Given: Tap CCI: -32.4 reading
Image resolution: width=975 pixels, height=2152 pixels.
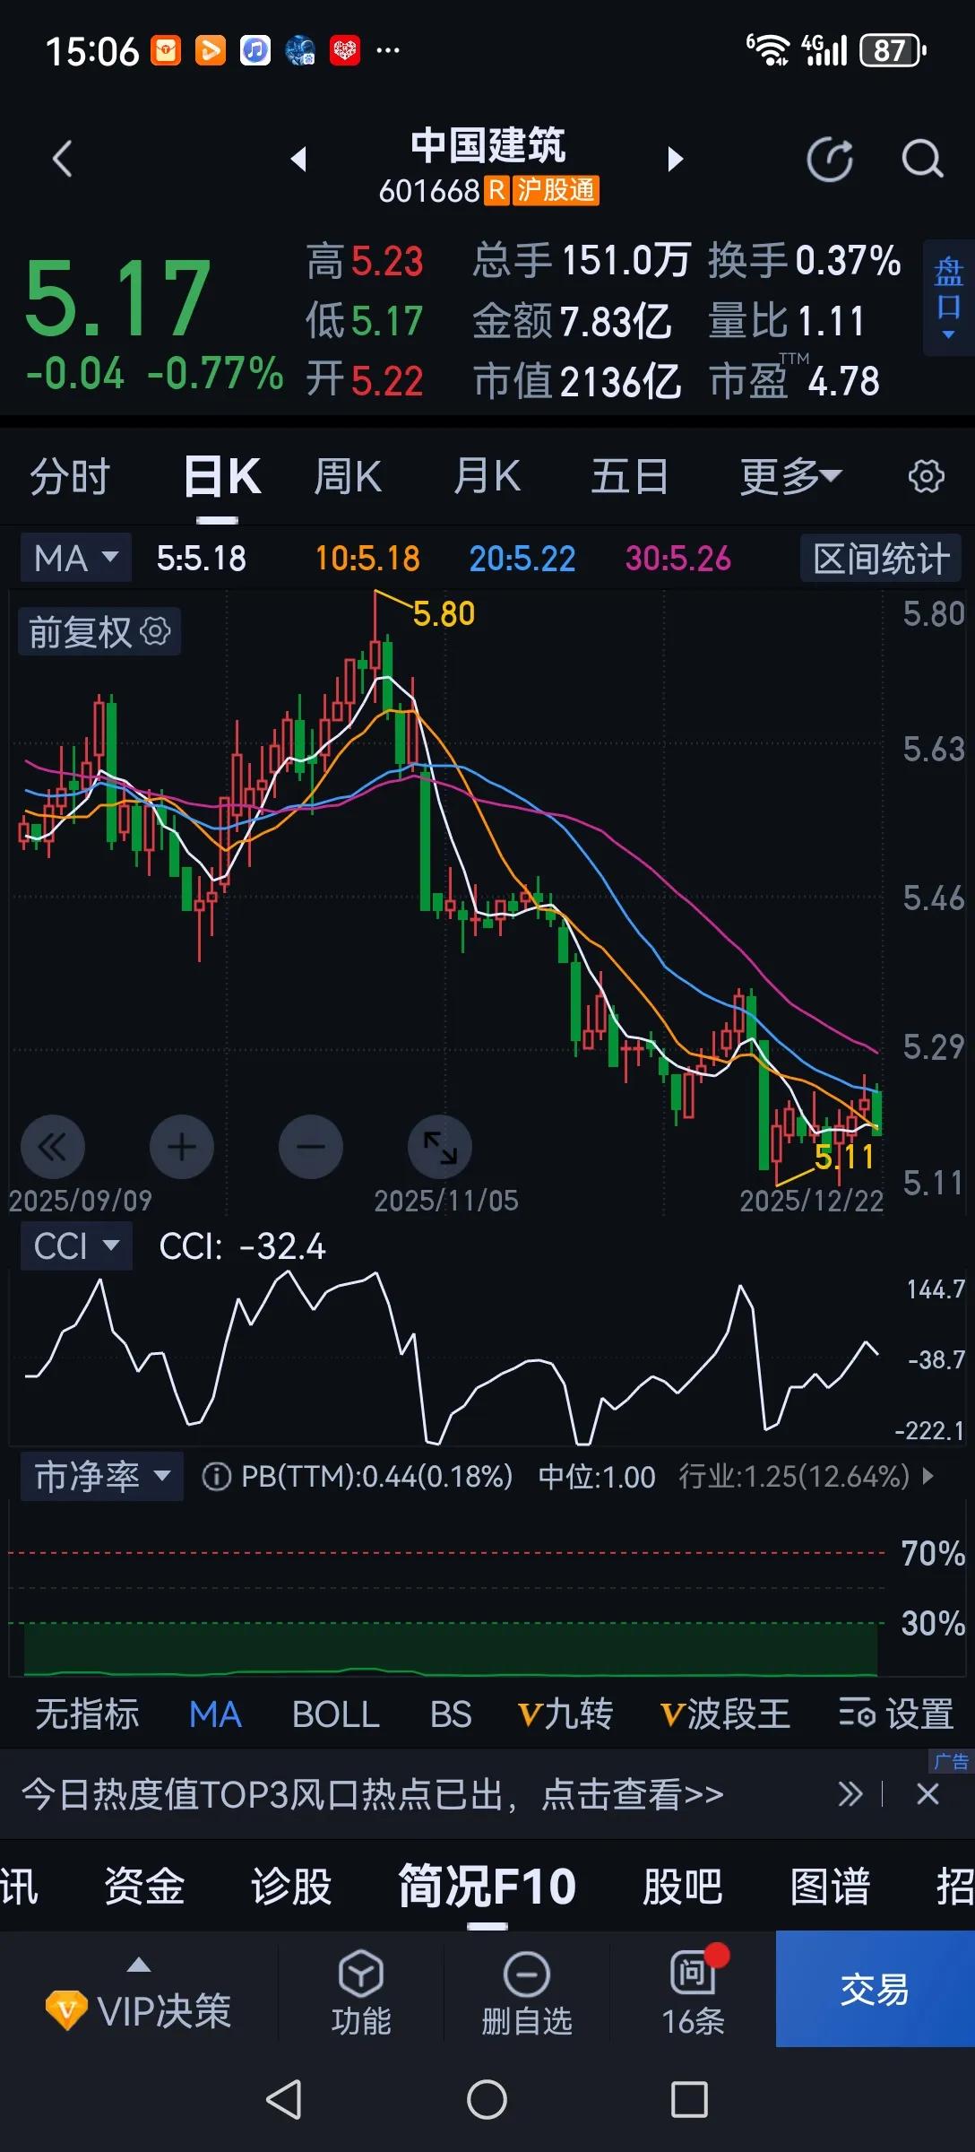Looking at the screenshot, I should (x=242, y=1245).
